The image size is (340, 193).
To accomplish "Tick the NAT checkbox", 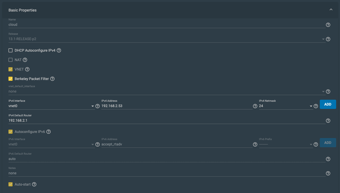I will 10,60.
